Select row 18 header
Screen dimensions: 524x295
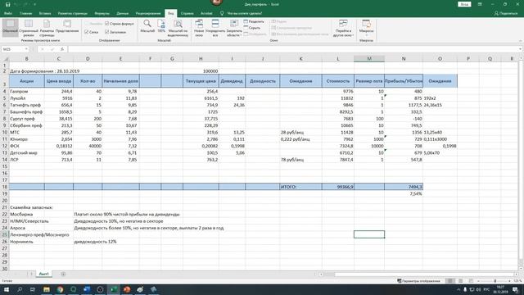pyautogui.click(x=5, y=187)
